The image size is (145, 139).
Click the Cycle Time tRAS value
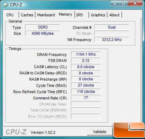(x=86, y=85)
